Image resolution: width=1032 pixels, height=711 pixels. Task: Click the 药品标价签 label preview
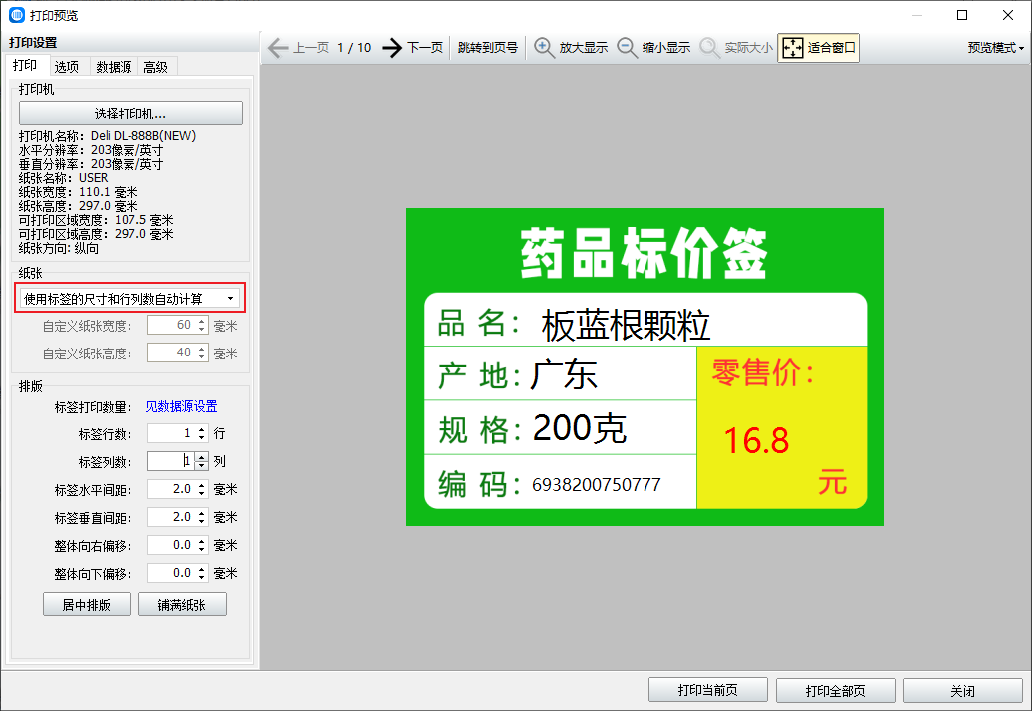click(645, 367)
